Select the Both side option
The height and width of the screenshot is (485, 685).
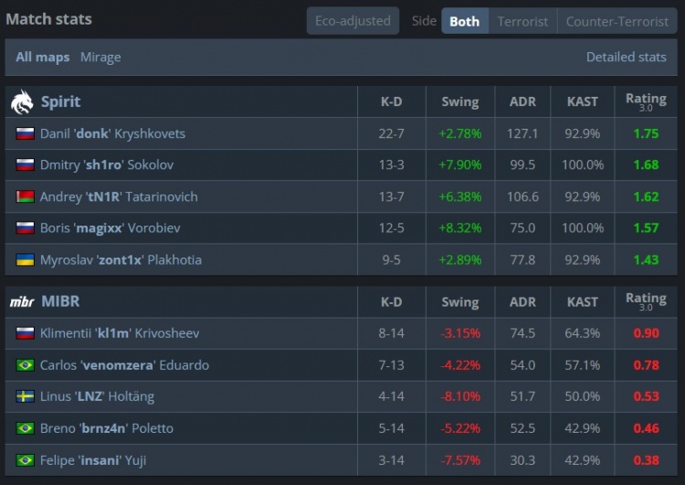click(x=465, y=21)
